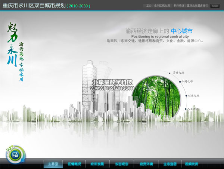Click the dot beside 人文之都
Viewport: 224px width, 169px height.
tap(186, 109)
